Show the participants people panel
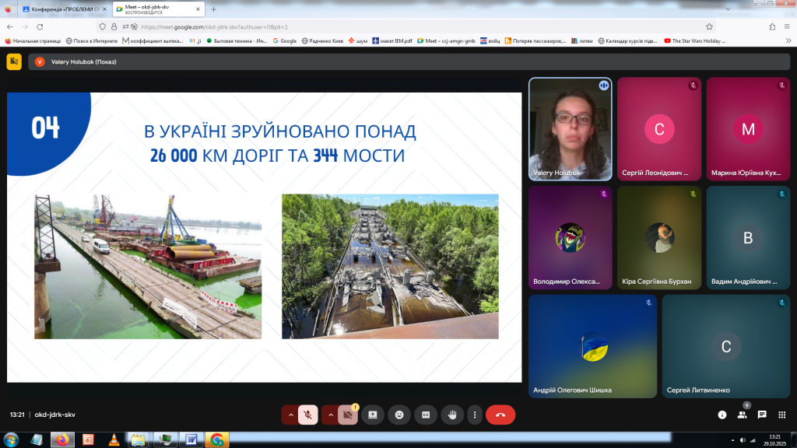Screen dimensions: 797x448 742,415
